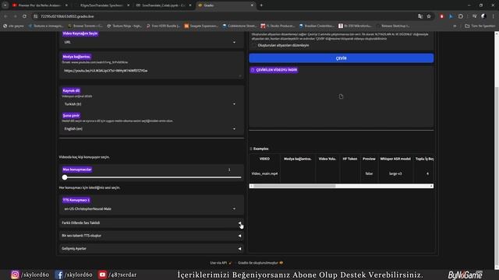The height and width of the screenshot is (280, 499).
Task: Open the Video Kaynağını Seçin URL dropdown
Action: (x=150, y=42)
